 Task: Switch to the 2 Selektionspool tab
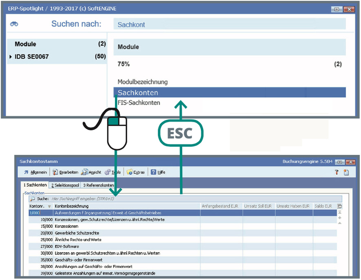(x=65, y=185)
